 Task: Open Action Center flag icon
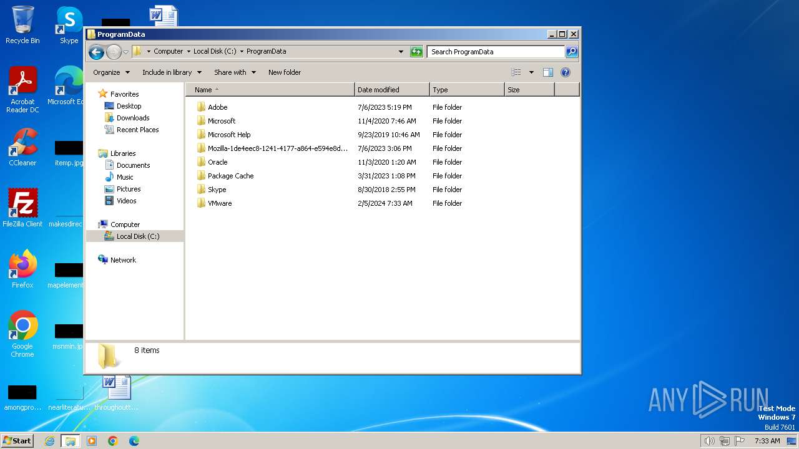[x=740, y=441]
